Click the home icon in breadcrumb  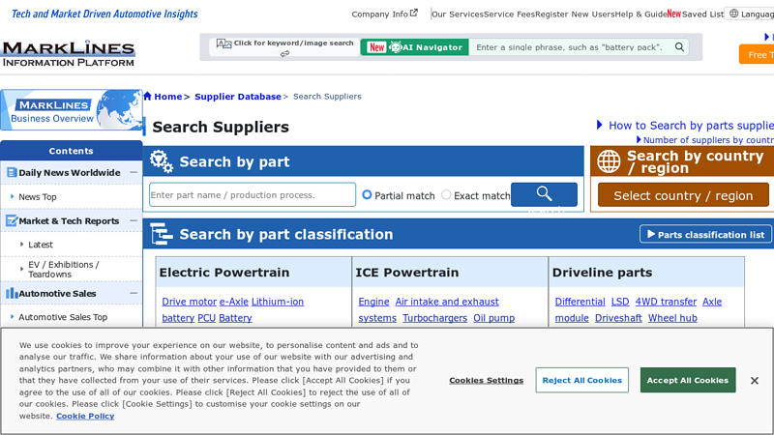[148, 96]
